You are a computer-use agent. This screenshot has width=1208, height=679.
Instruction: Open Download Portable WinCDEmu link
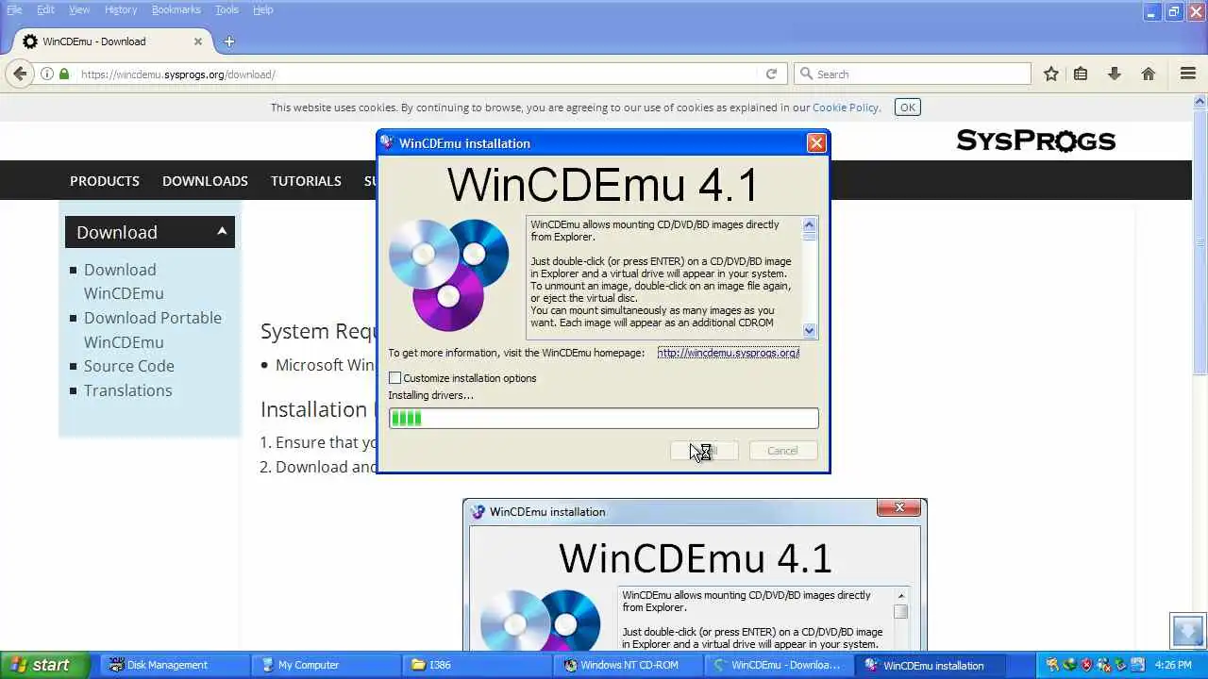pos(153,329)
